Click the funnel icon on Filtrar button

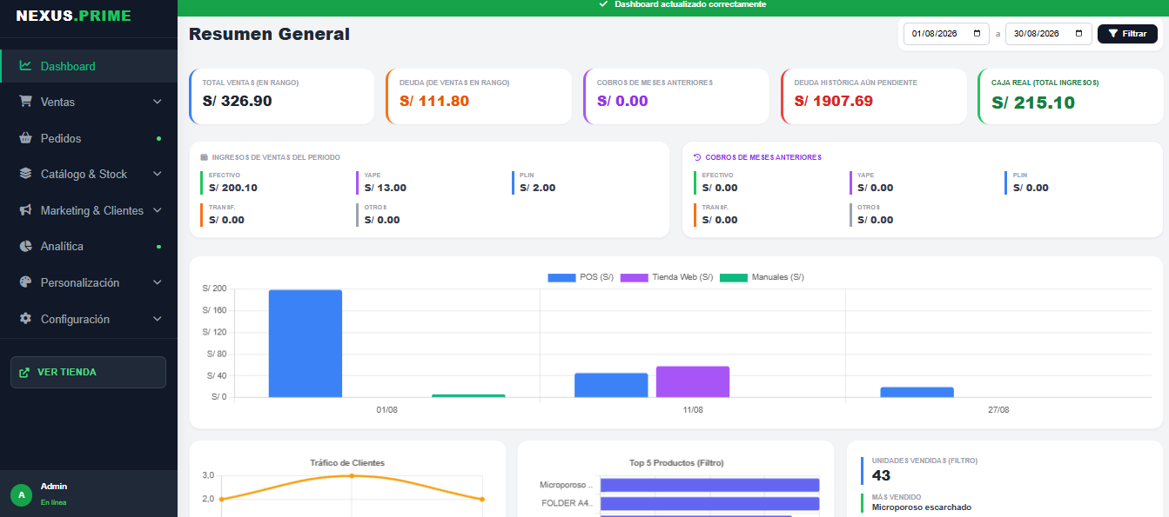1113,34
